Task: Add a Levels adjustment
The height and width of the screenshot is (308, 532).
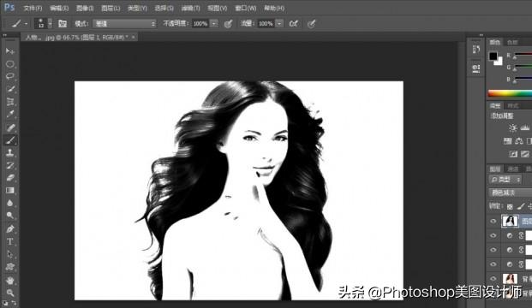Action: click(525, 127)
